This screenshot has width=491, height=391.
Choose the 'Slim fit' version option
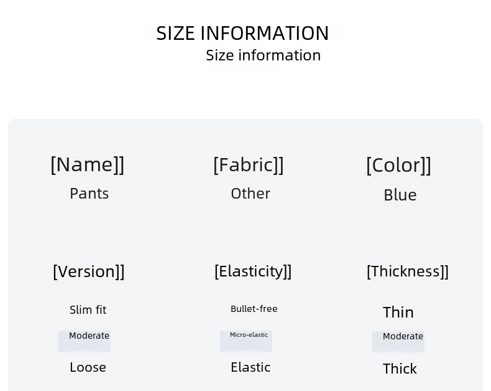[x=88, y=309]
